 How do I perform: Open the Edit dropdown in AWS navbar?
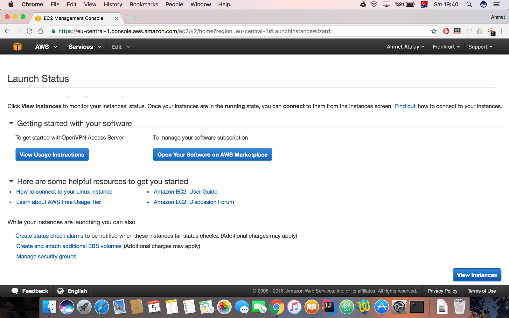(x=121, y=47)
